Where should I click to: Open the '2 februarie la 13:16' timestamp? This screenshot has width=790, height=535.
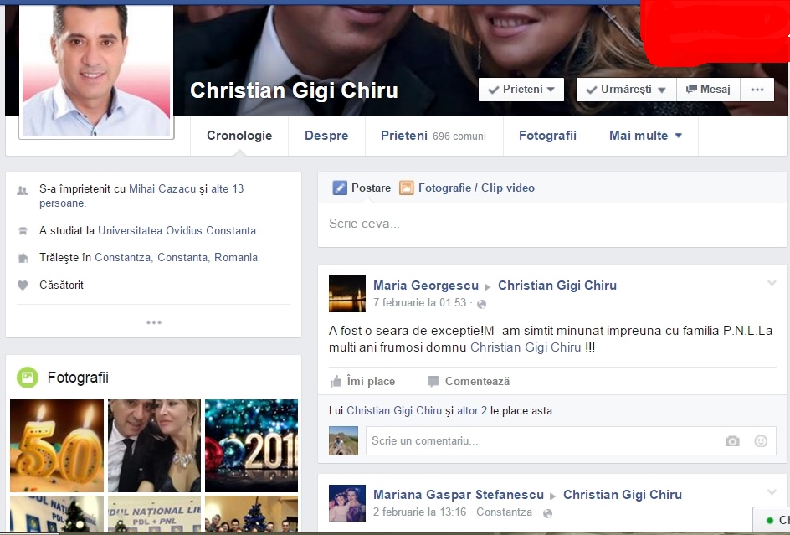point(420,512)
